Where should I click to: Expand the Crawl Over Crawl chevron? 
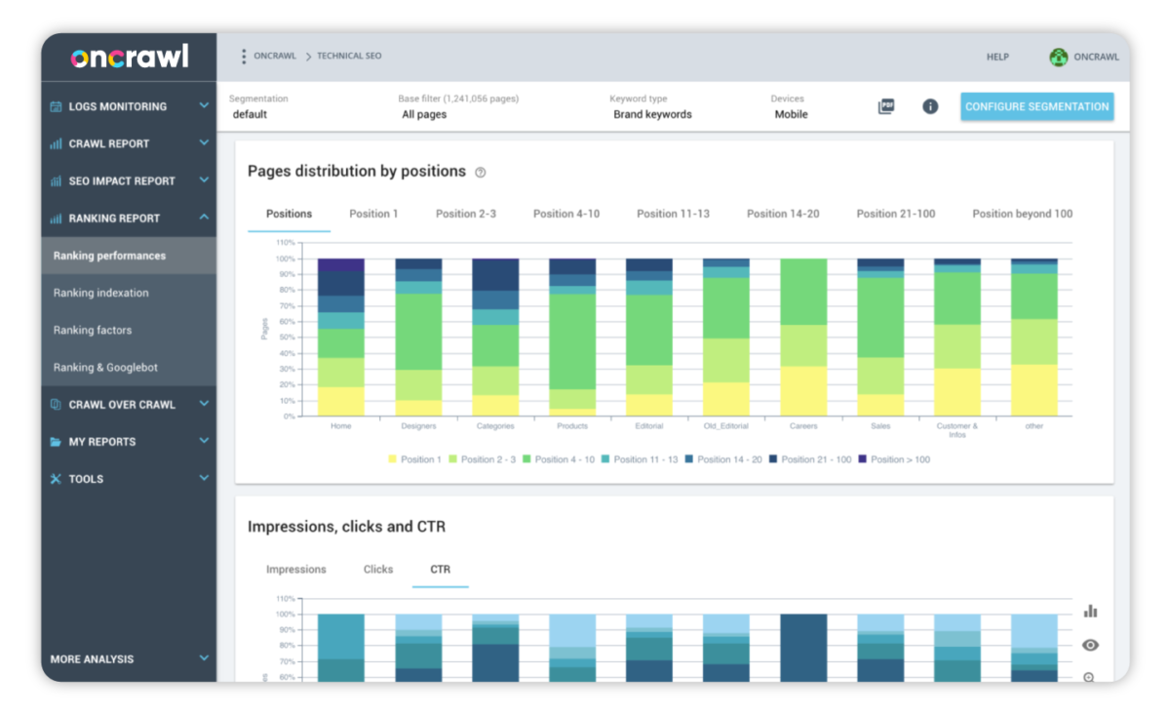(204, 403)
